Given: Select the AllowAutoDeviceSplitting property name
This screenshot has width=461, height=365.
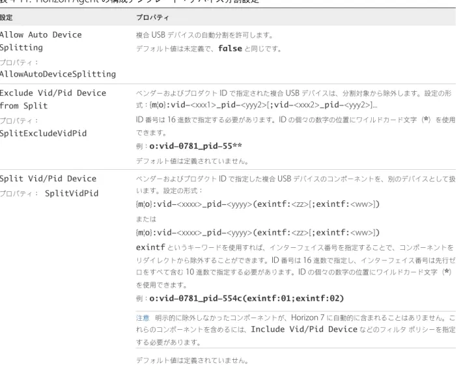Looking at the screenshot, I should [x=58, y=74].
